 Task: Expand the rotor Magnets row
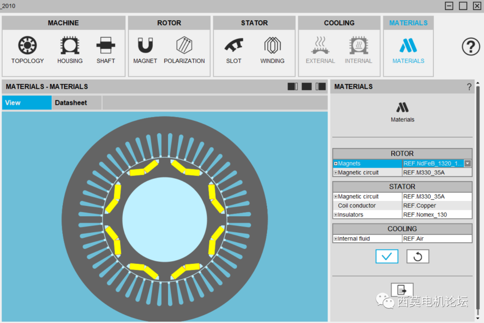coord(336,163)
